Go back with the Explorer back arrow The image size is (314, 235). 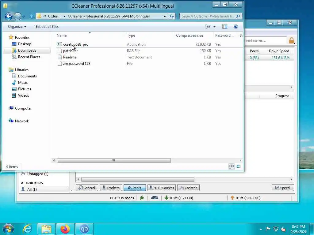9,16
